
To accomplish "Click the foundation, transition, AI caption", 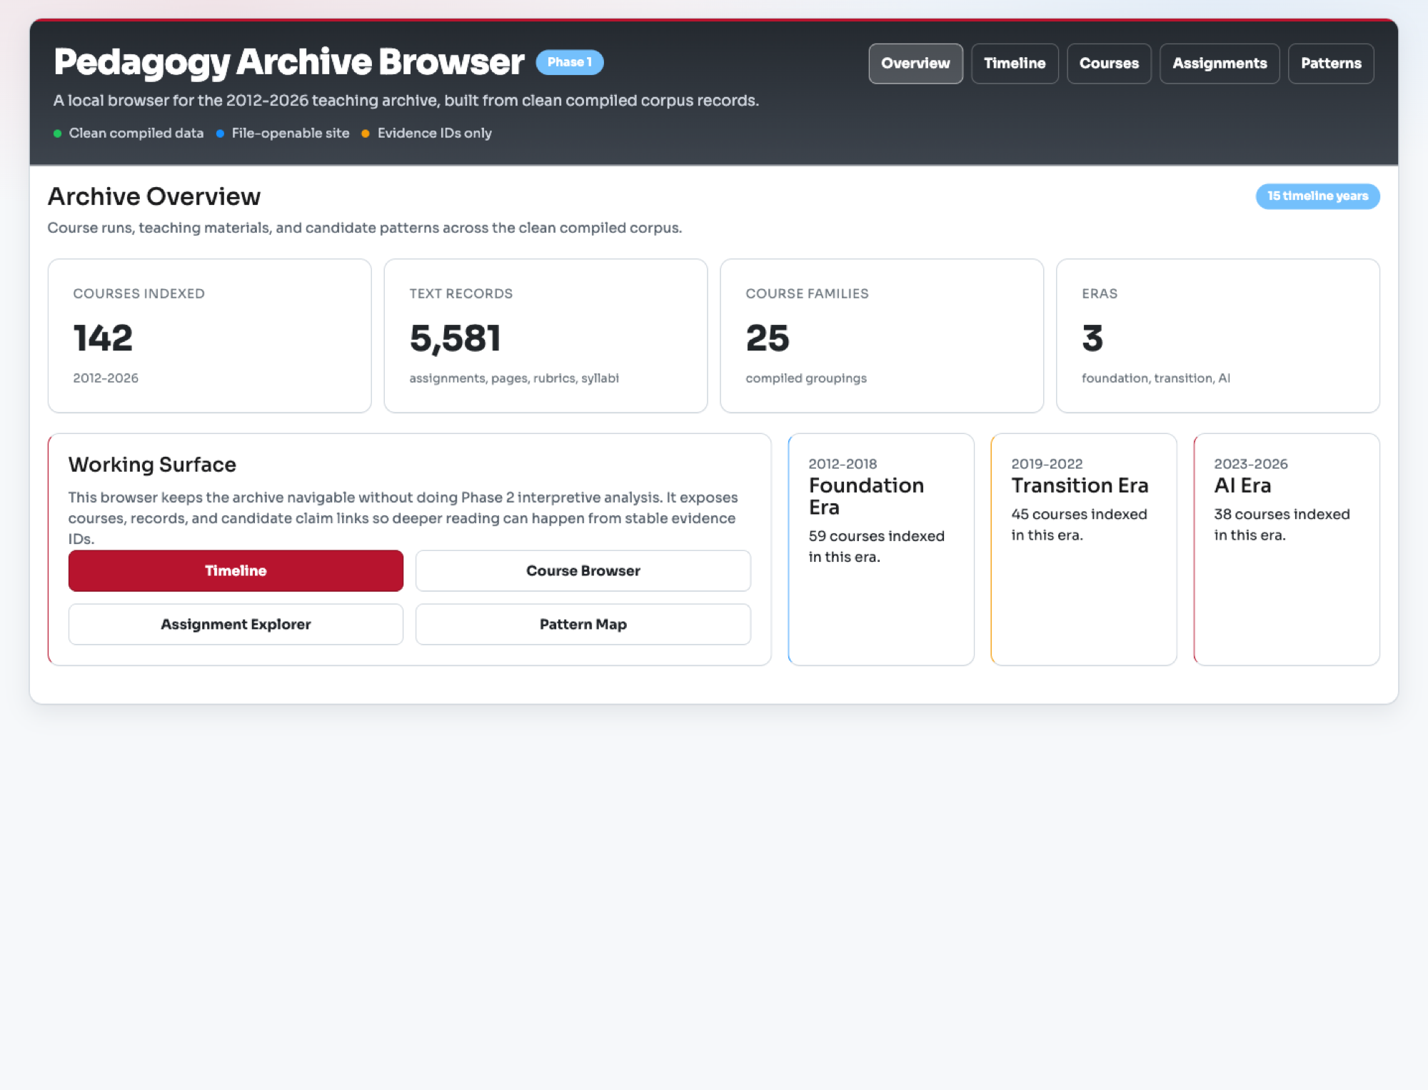I will click(x=1156, y=378).
